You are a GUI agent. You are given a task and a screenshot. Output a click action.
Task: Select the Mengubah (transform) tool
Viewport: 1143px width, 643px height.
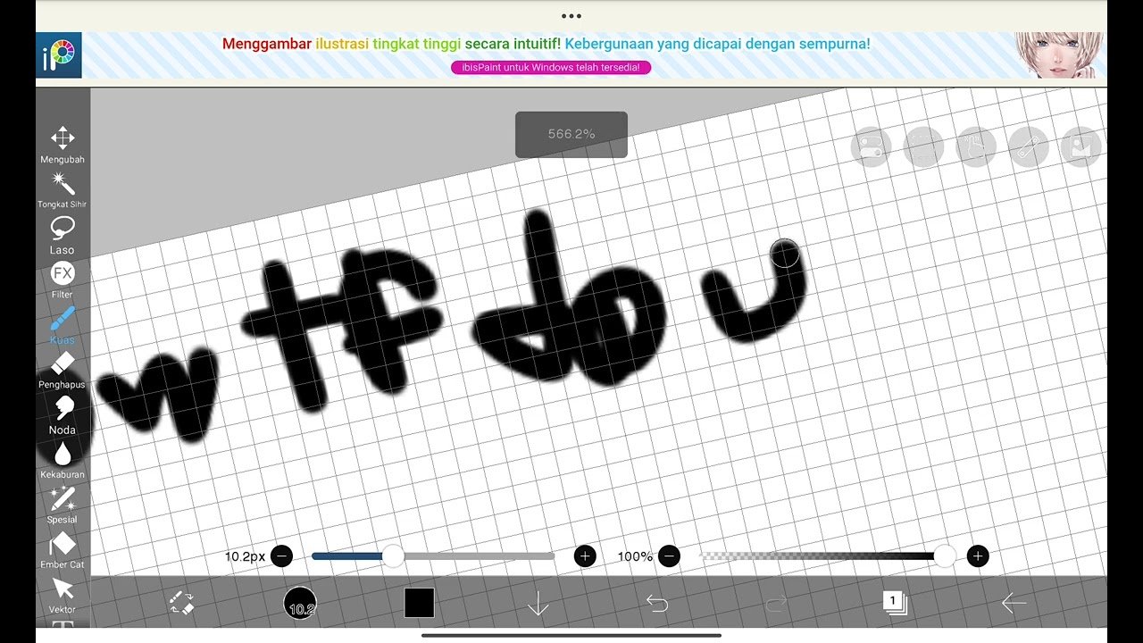pyautogui.click(x=63, y=146)
